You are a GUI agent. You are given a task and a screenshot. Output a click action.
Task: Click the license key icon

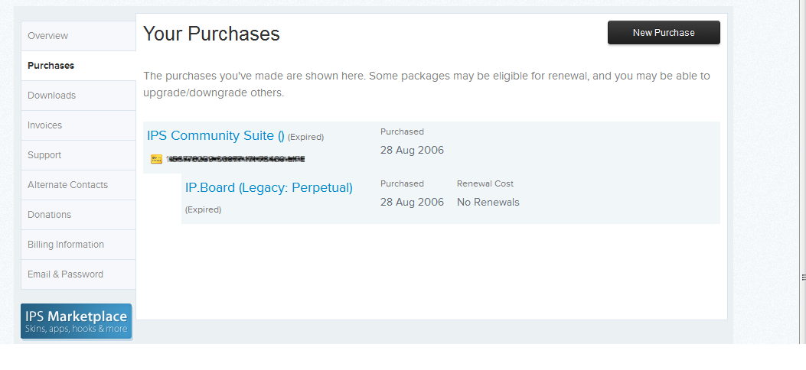[x=156, y=159]
